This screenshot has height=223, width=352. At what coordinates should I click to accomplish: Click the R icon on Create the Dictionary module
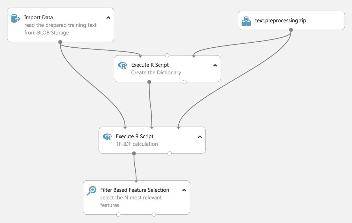(122, 65)
